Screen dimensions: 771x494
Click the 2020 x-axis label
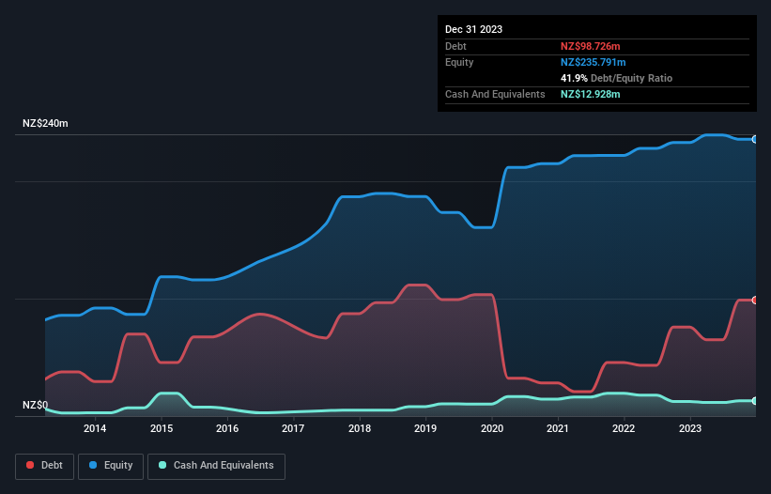(x=492, y=428)
